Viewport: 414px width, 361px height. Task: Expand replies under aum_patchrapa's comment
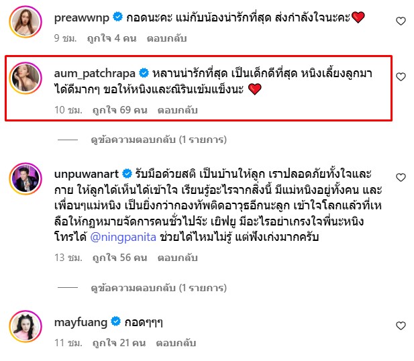158,140
